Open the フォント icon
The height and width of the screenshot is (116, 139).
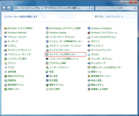[x=6, y=63]
